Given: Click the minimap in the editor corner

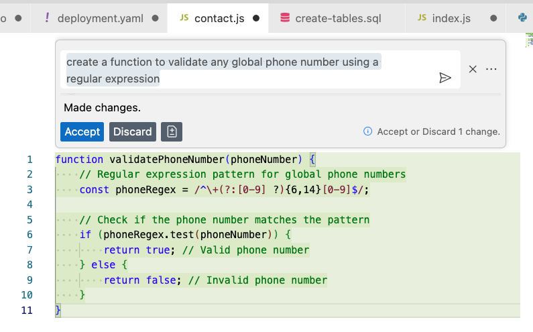Looking at the screenshot, I should [x=529, y=40].
